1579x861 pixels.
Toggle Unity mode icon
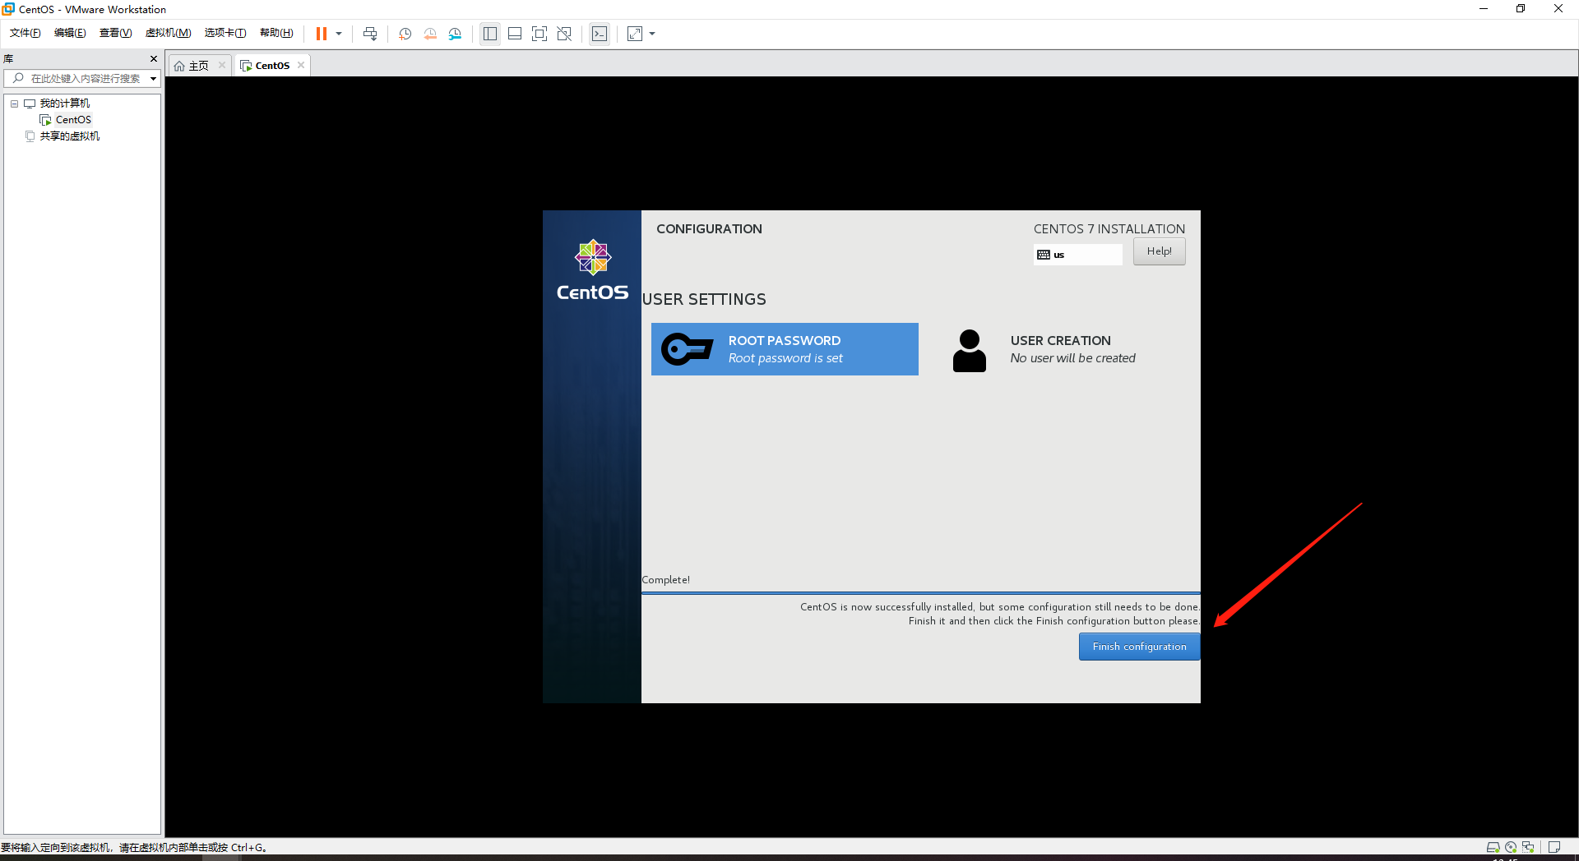tap(564, 34)
